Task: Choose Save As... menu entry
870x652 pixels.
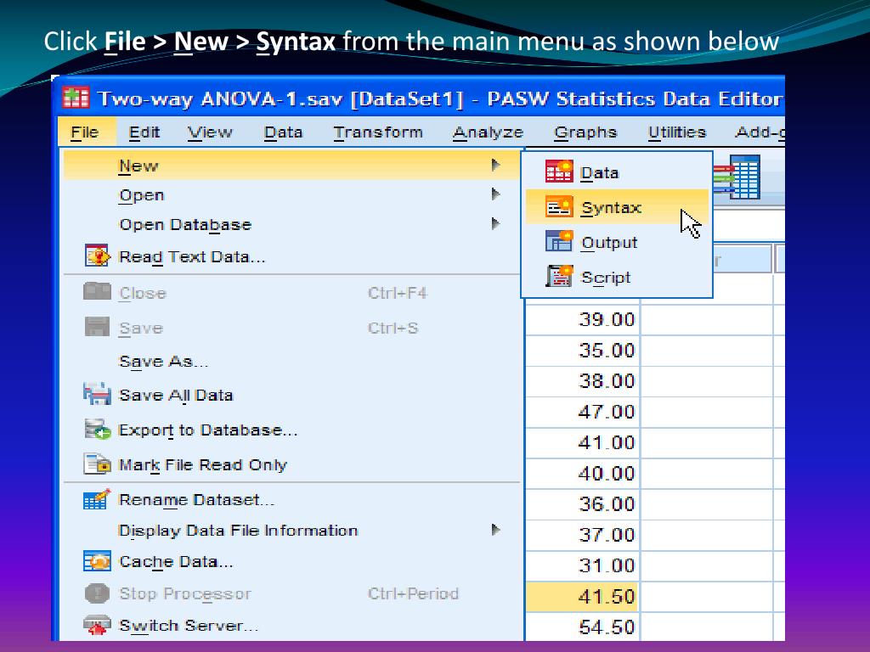Action: click(292, 361)
